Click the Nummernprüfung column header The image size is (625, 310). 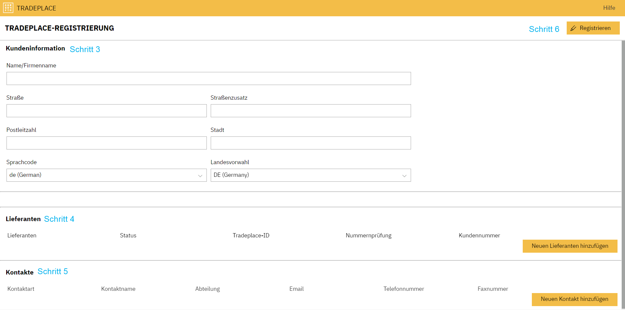tap(368, 235)
